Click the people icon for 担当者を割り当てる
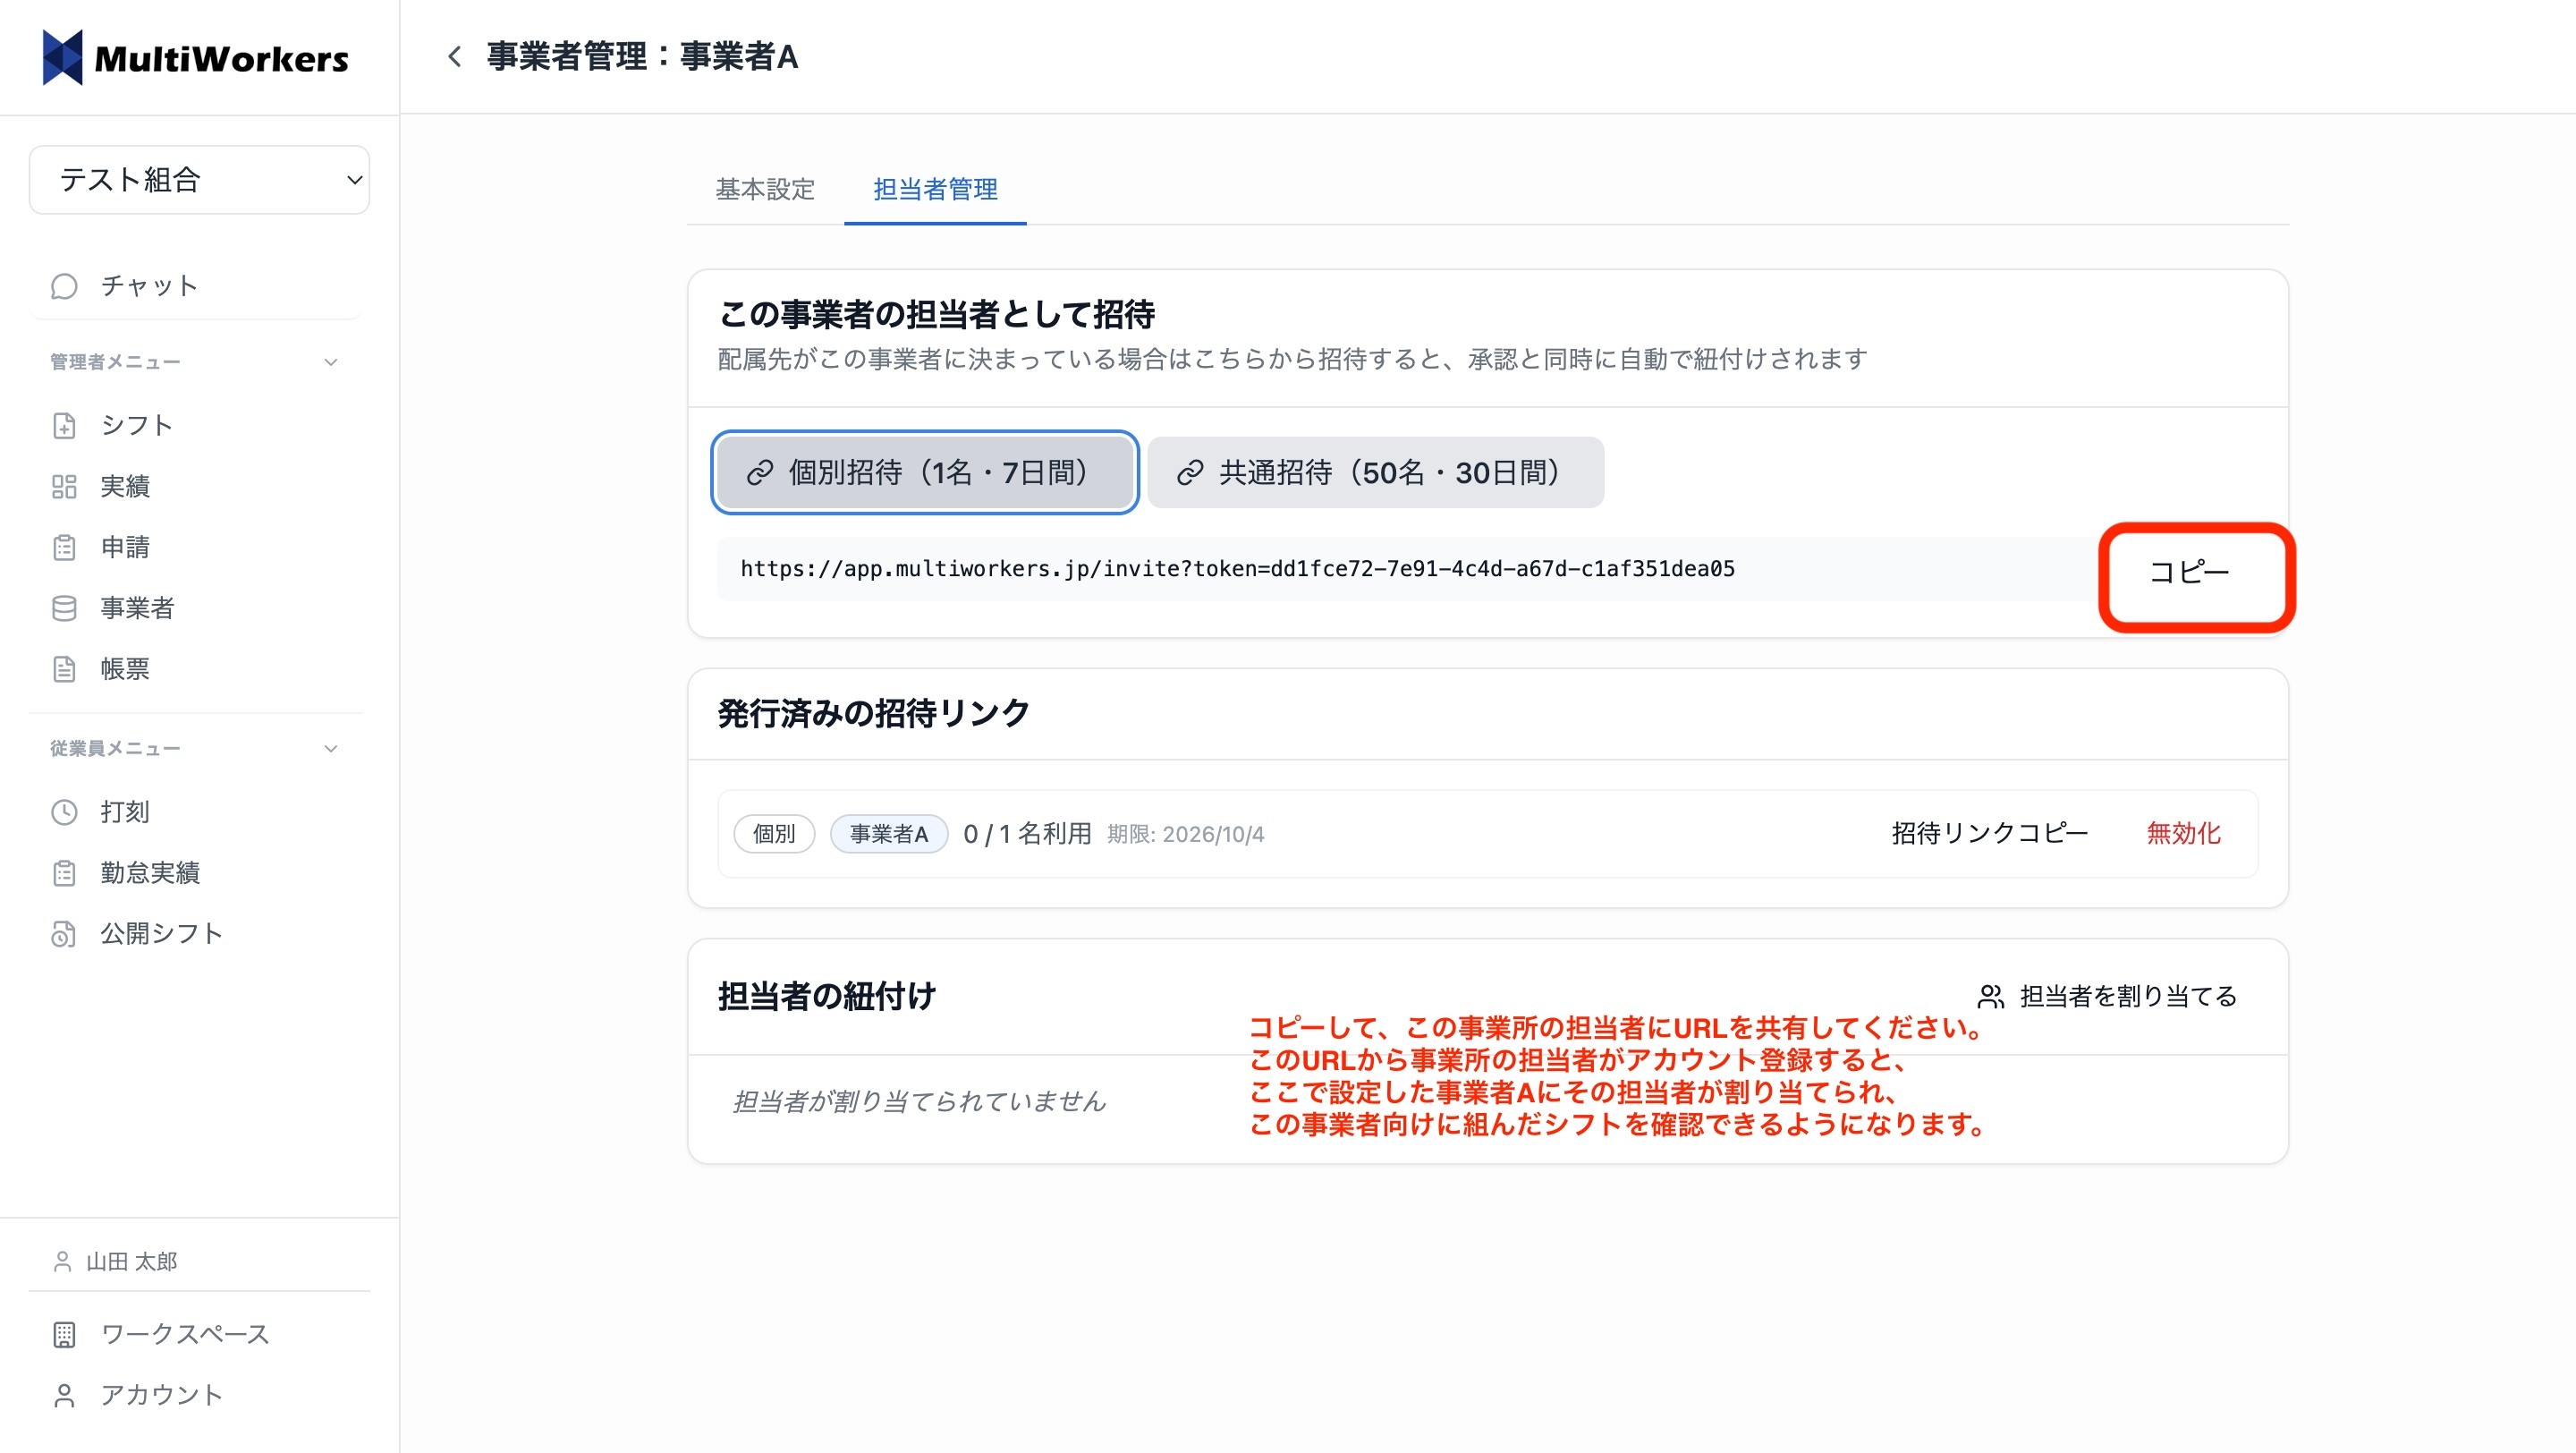This screenshot has width=2576, height=1453. pos(1990,996)
